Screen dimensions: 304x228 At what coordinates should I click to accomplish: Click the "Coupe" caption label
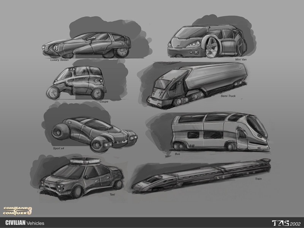(x=103, y=101)
